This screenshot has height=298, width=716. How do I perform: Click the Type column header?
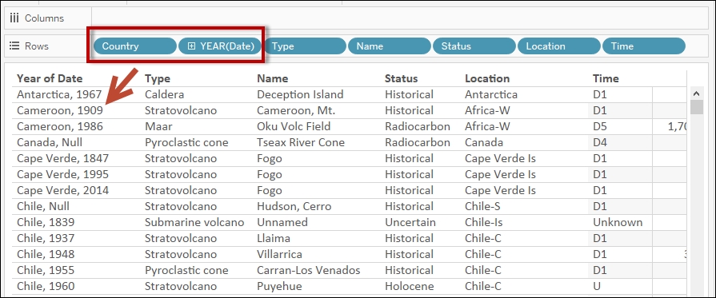(158, 78)
